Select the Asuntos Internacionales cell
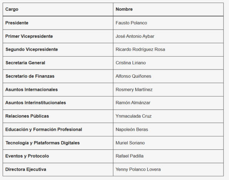Screen dimensions: 229x180 pos(58,89)
